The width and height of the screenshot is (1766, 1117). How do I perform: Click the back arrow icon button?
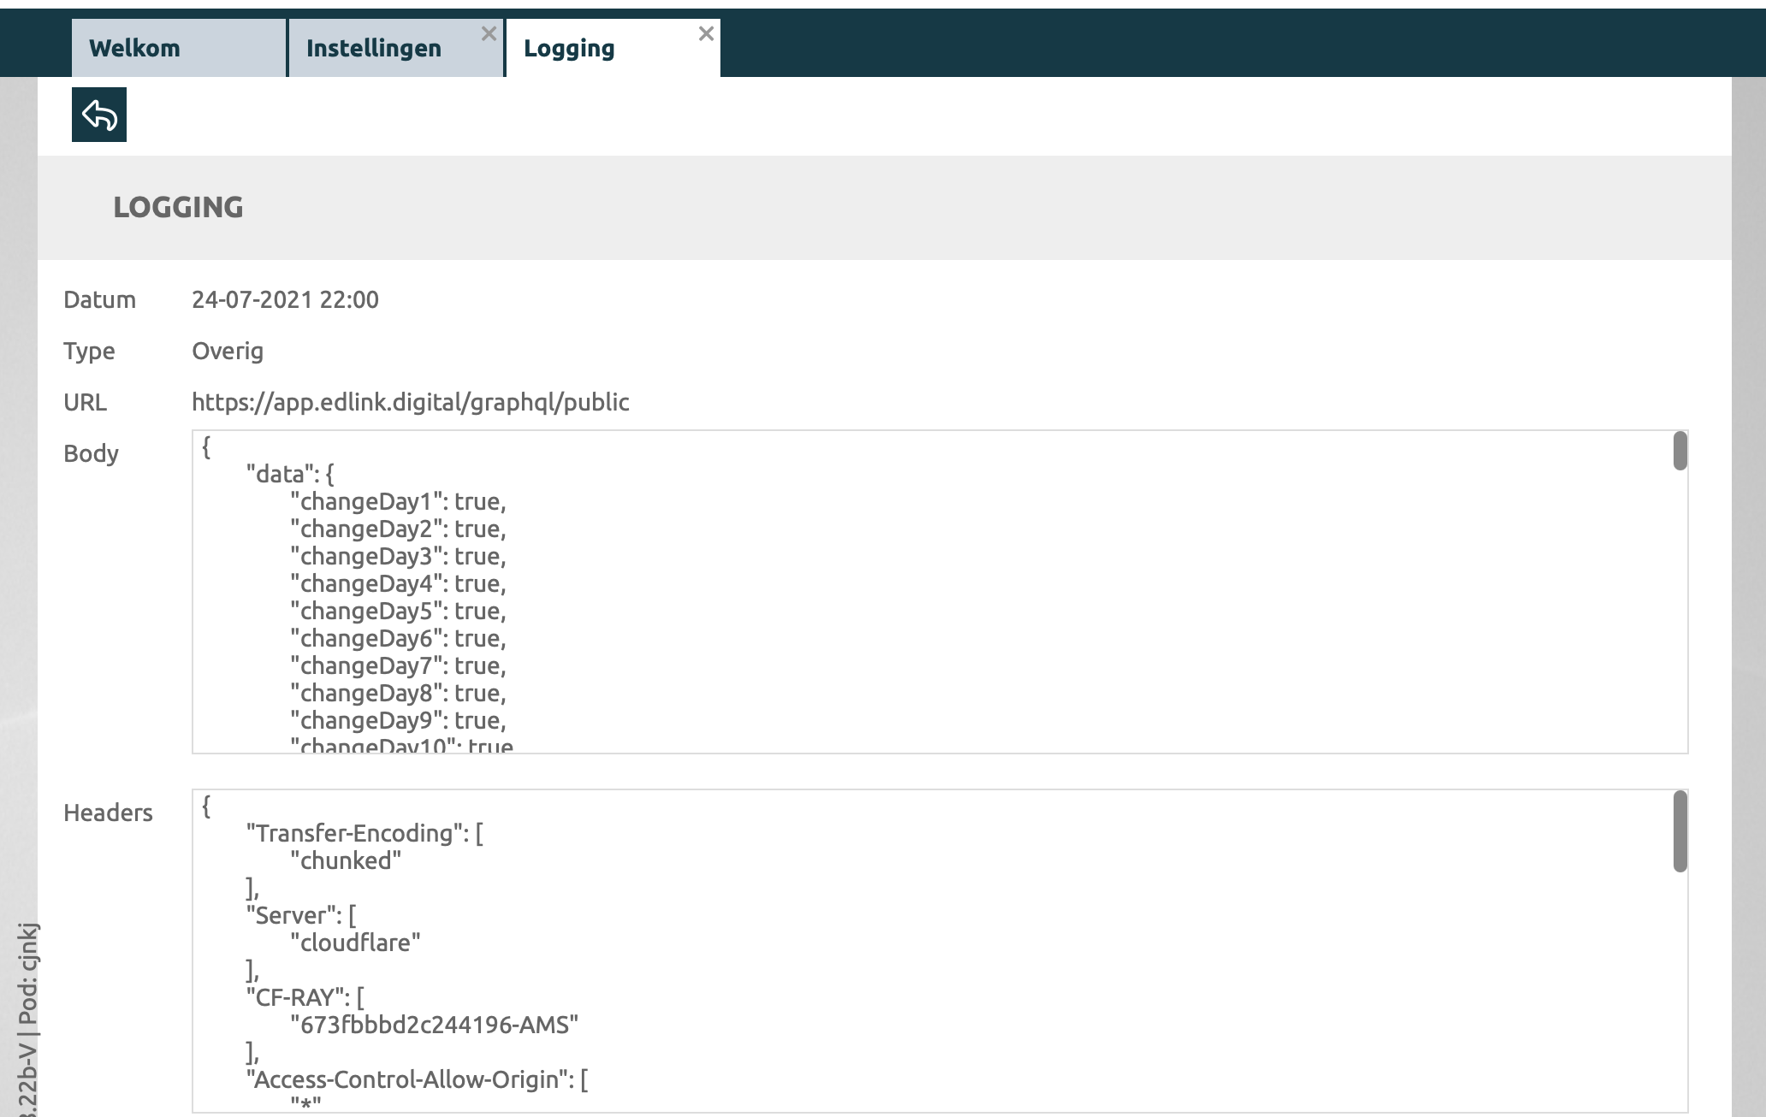[x=99, y=115]
